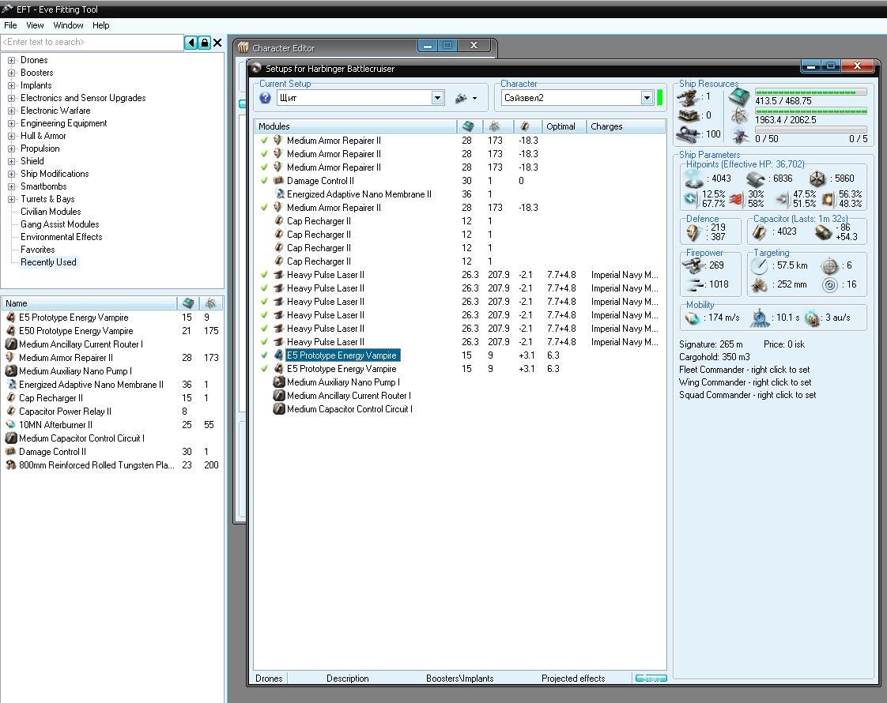Click the launcher hardpoints icon in Ship Resources
Viewport: 887px width, 703px height.
click(x=688, y=115)
